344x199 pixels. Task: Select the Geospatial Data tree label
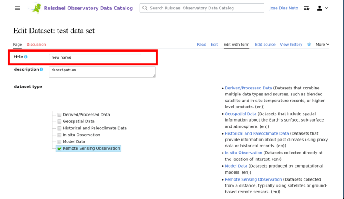(79, 122)
